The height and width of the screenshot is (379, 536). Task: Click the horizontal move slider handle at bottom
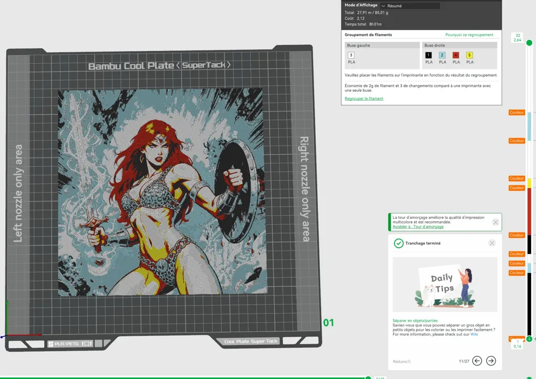368,377
